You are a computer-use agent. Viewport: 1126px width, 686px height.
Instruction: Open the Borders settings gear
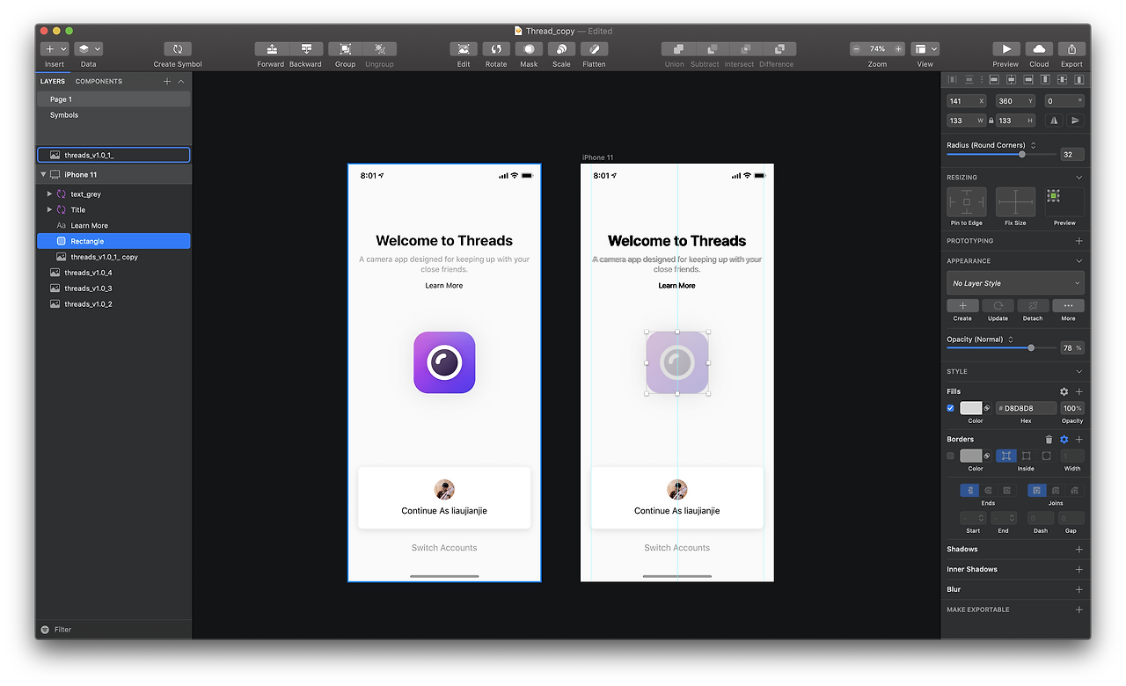coord(1064,439)
